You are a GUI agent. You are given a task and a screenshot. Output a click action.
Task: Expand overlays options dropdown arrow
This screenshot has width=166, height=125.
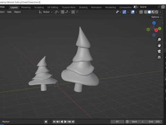[136, 12]
